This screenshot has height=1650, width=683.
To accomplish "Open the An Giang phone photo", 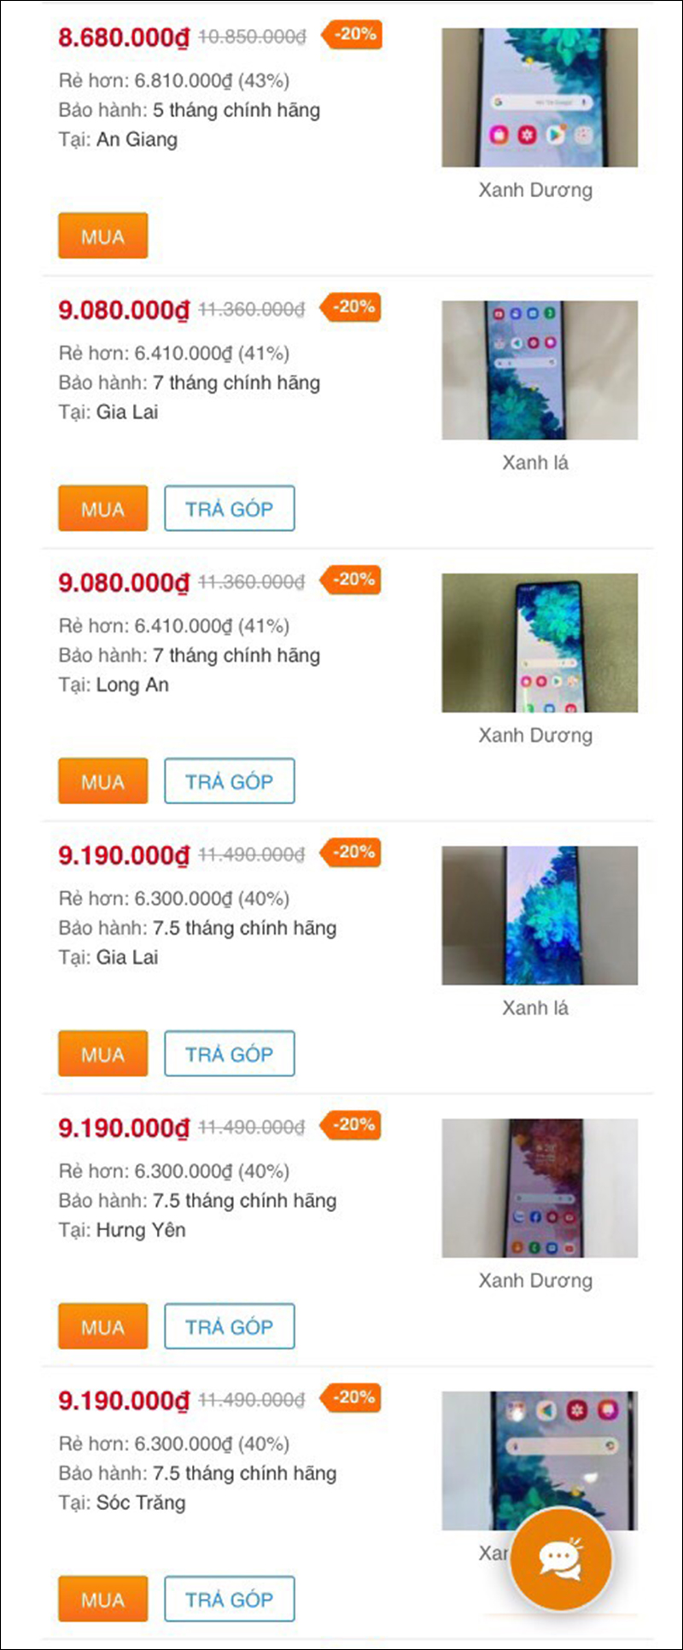I will (x=539, y=97).
